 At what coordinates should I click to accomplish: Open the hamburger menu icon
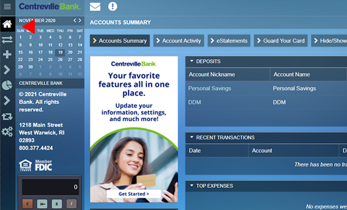[8, 6]
